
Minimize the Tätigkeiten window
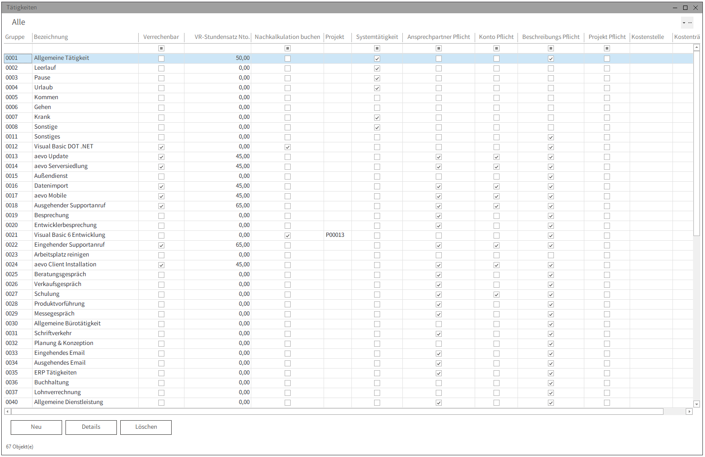click(x=675, y=8)
